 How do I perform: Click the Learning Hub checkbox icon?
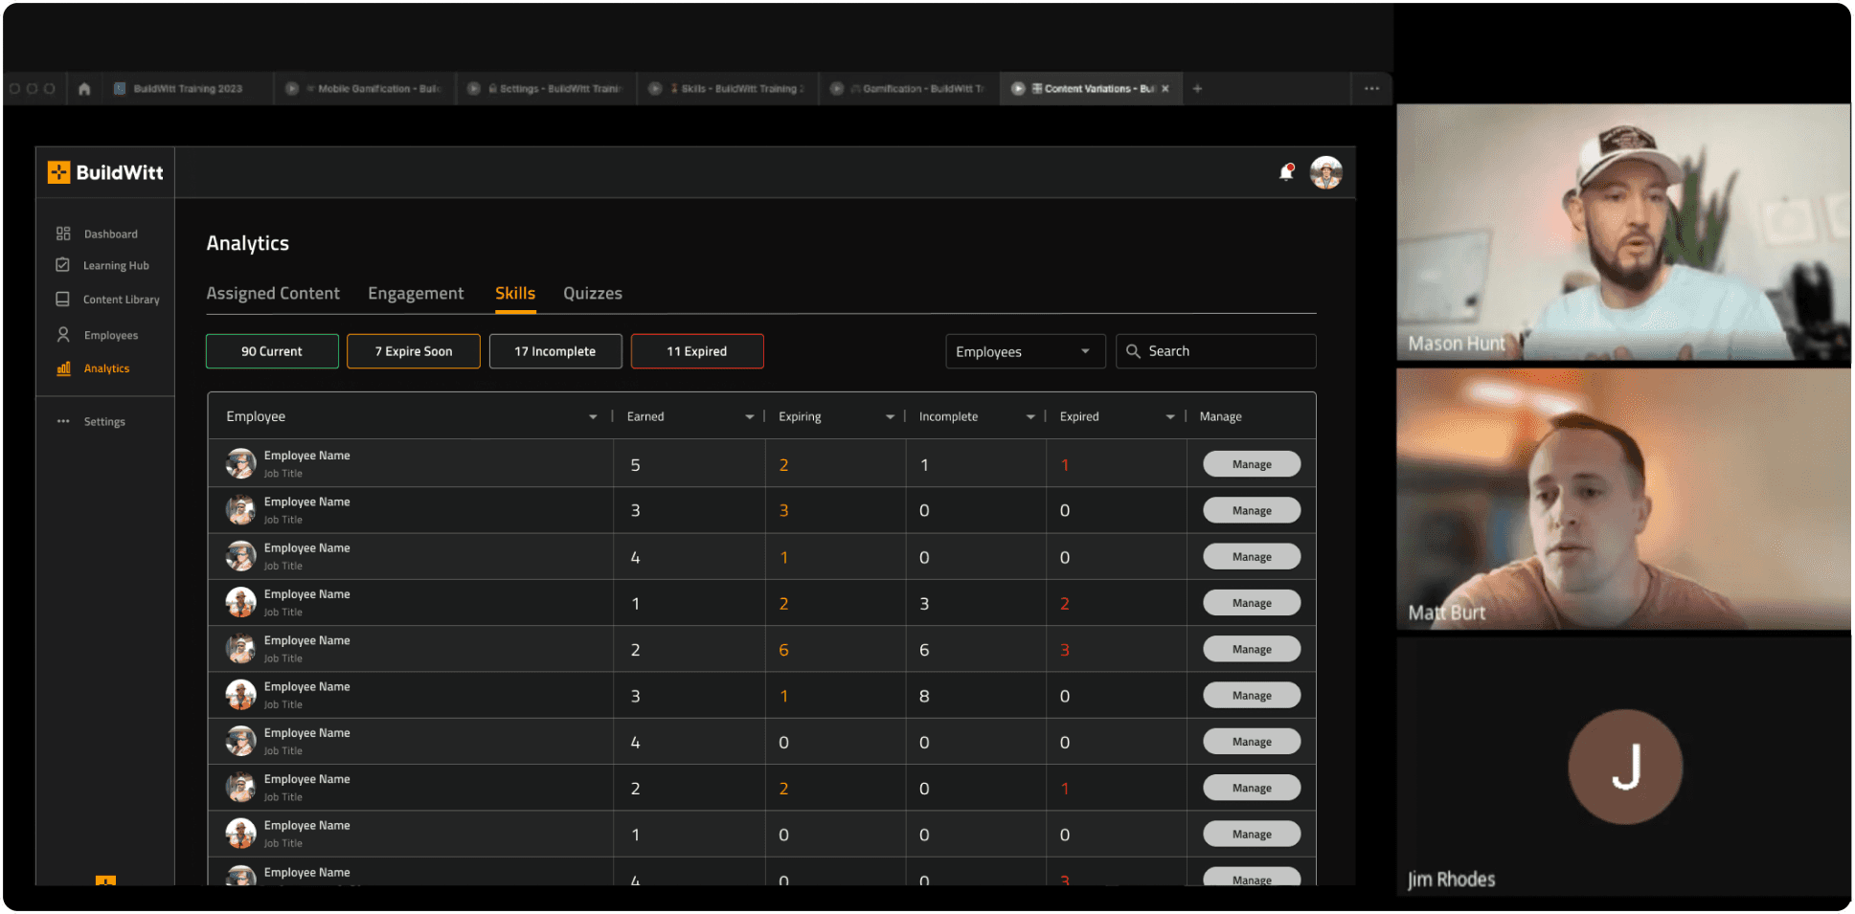(63, 265)
